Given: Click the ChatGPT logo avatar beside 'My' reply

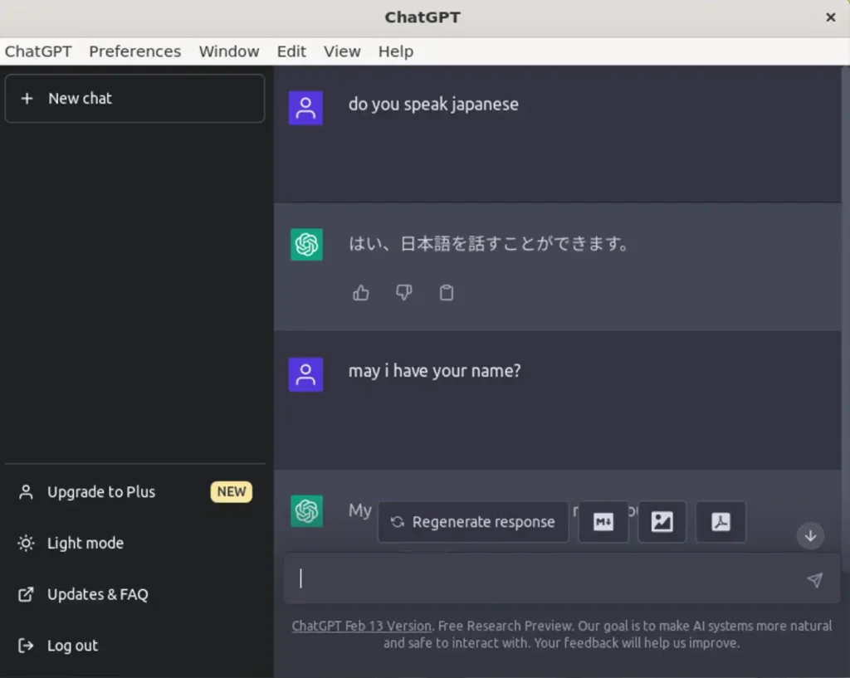Looking at the screenshot, I should click(x=306, y=511).
